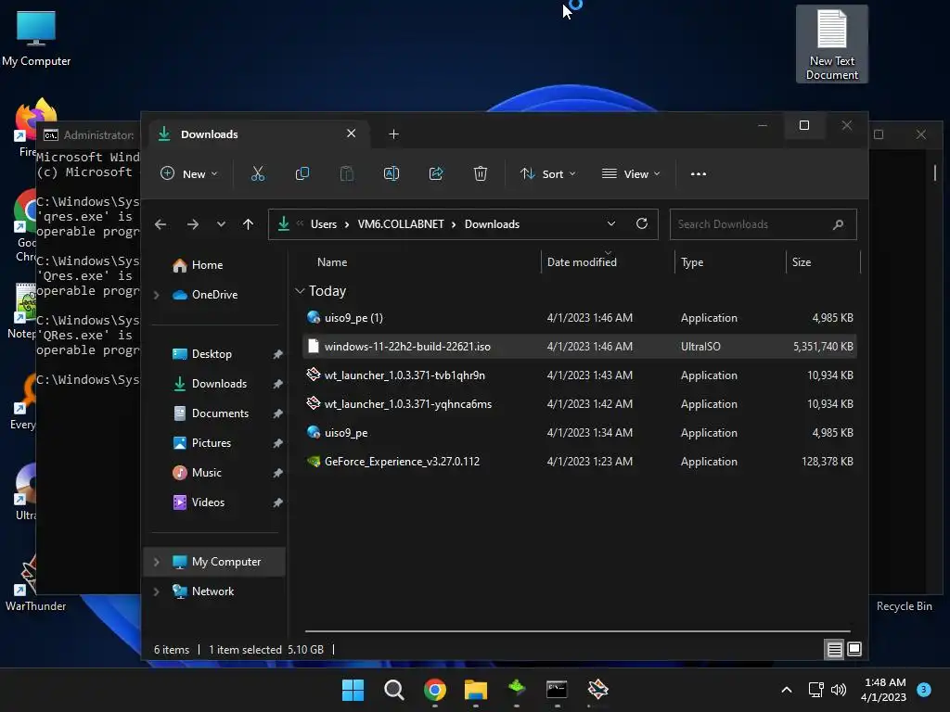
Task: Sort by Size column header
Action: [x=801, y=262]
